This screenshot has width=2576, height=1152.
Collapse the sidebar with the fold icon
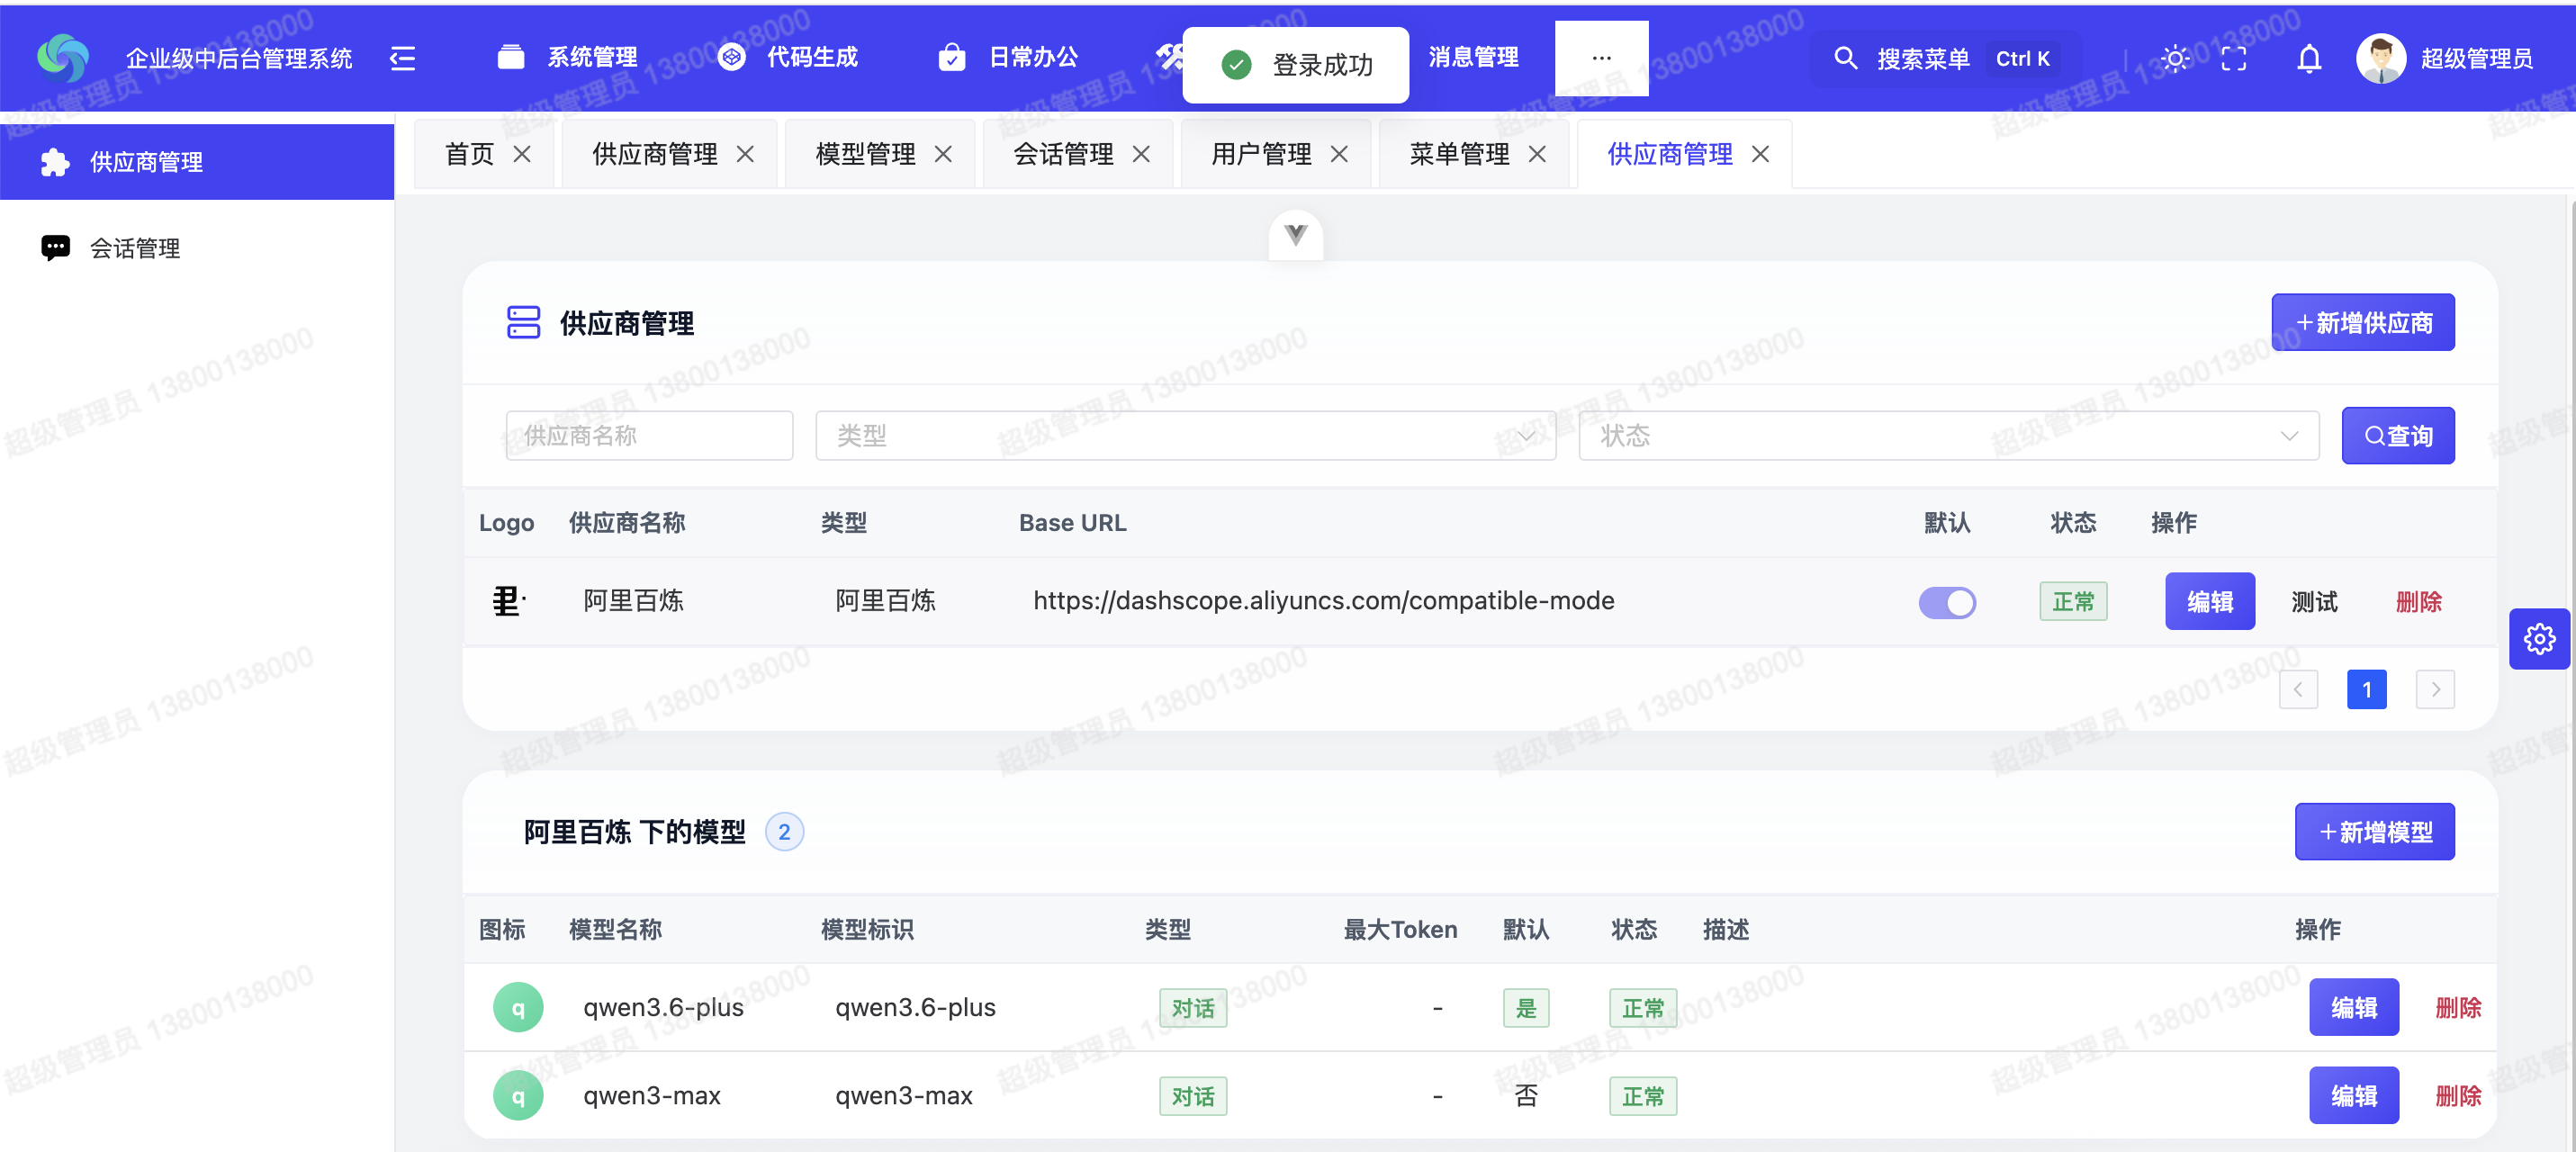(402, 58)
